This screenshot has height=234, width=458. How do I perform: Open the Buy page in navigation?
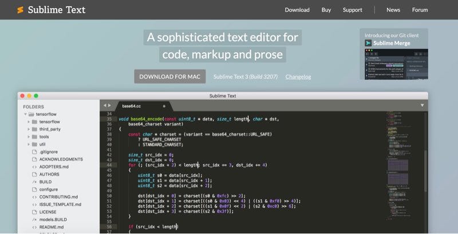[x=326, y=10]
